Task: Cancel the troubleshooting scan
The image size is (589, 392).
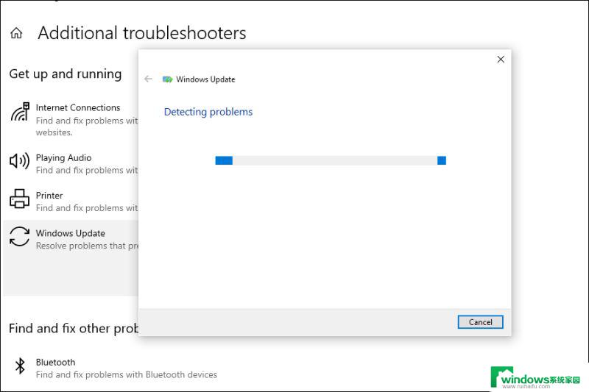Action: click(x=480, y=322)
